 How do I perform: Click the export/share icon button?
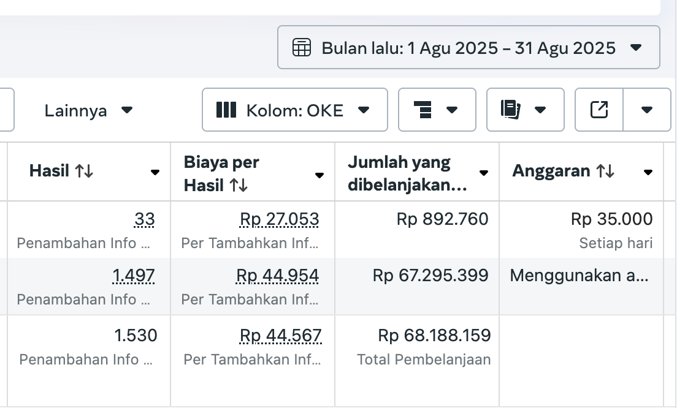coord(599,110)
